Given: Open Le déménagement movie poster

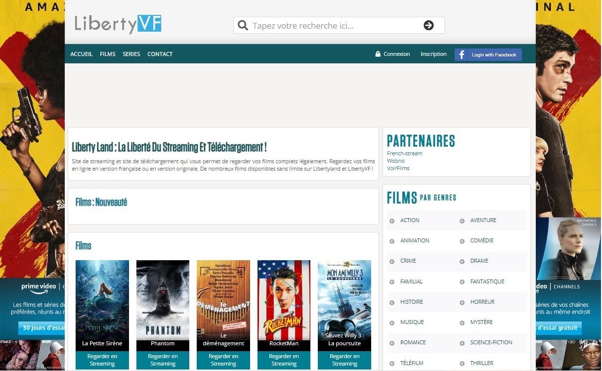Looking at the screenshot, I should pyautogui.click(x=223, y=300).
